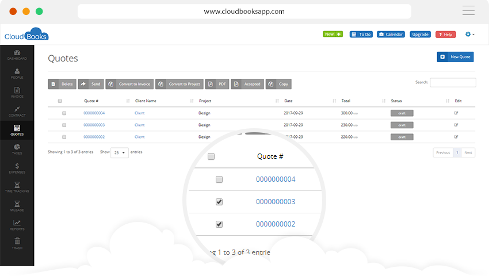This screenshot has height=276, width=489.
Task: Click Convert to Project button
Action: pos(179,84)
